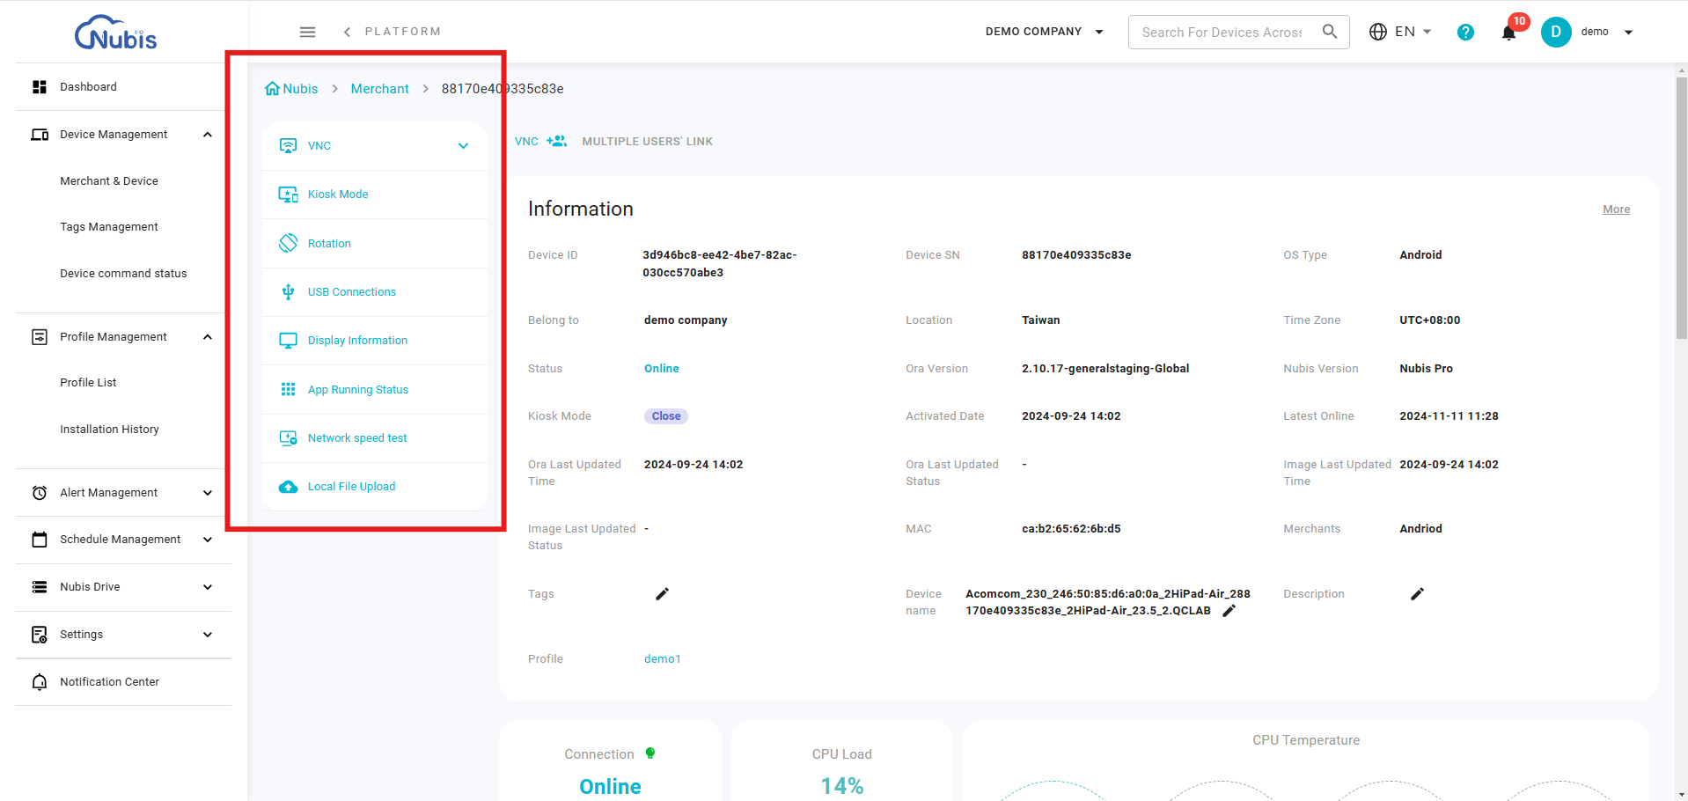Open Device command status

coord(123,274)
